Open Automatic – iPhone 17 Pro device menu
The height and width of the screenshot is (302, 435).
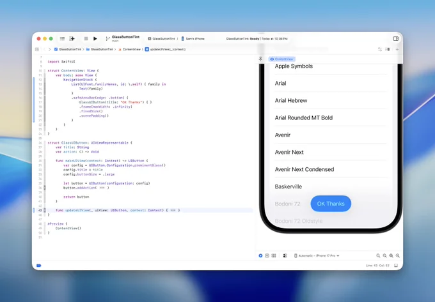coord(317,255)
